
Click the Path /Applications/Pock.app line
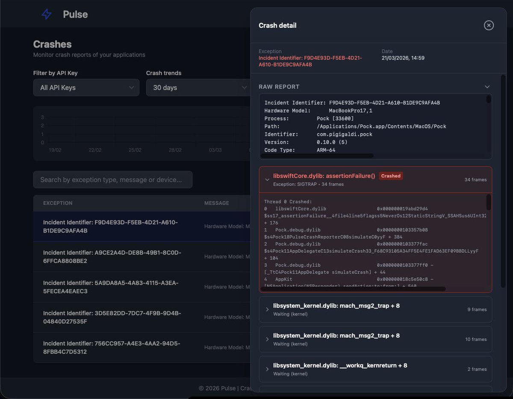click(355, 126)
